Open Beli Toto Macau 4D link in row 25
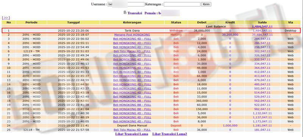The height and width of the screenshot is (137, 303). click(x=132, y=130)
